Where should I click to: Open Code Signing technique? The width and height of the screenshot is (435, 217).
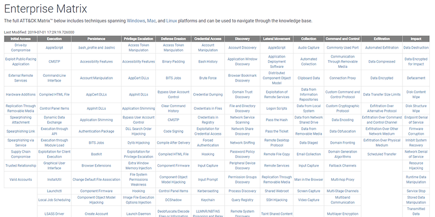(173, 131)
